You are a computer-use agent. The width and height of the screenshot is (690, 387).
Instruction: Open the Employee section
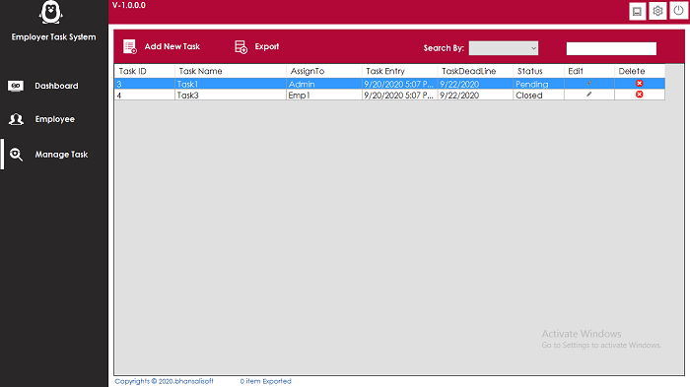click(54, 119)
